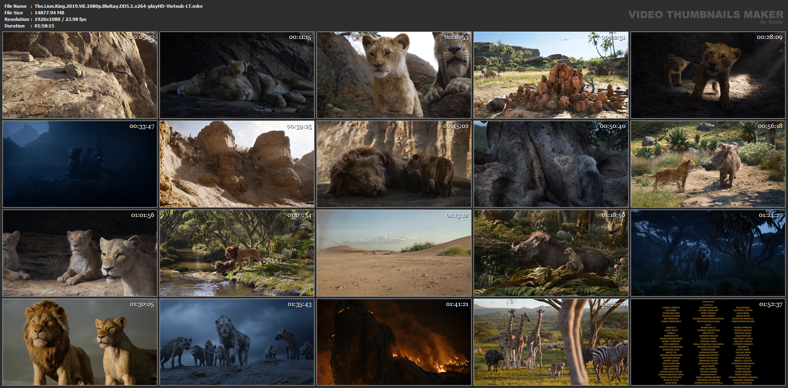This screenshot has width=788, height=388.
Task: Click the file size value 14877.94 MB
Action: [x=49, y=13]
